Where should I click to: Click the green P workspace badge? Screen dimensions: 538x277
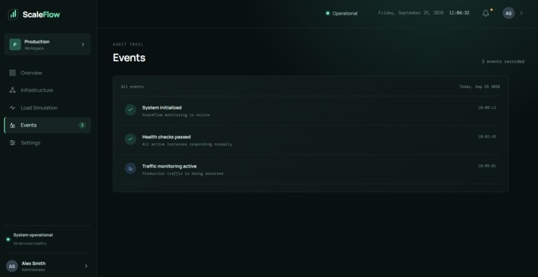(x=15, y=44)
